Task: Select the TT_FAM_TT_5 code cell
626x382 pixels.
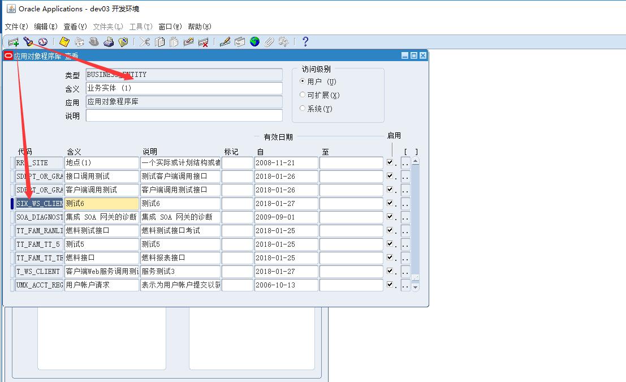Action: click(x=39, y=244)
